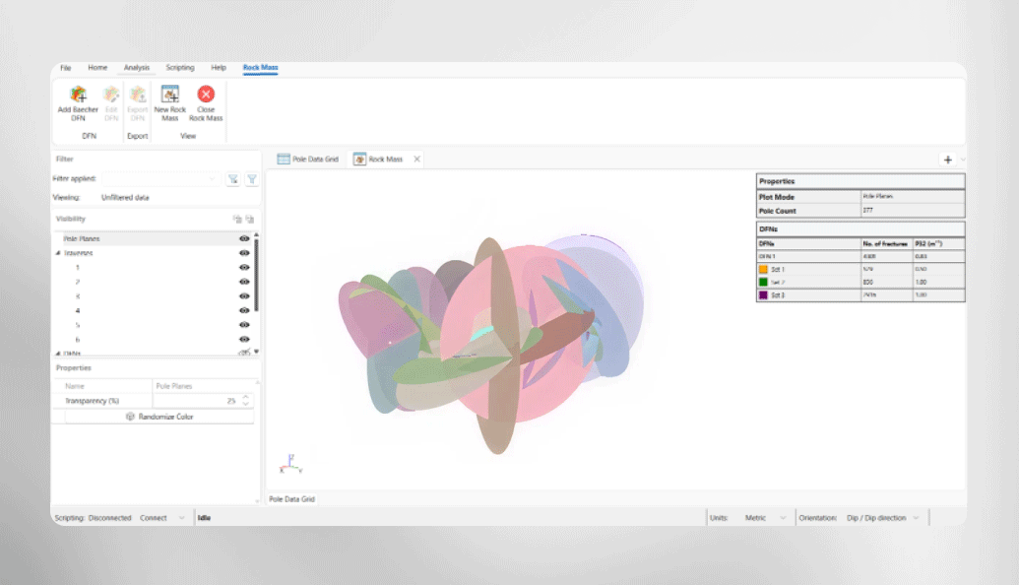The height and width of the screenshot is (585, 1019).
Task: Switch to Pole Data Grid view tab
Action: [308, 160]
